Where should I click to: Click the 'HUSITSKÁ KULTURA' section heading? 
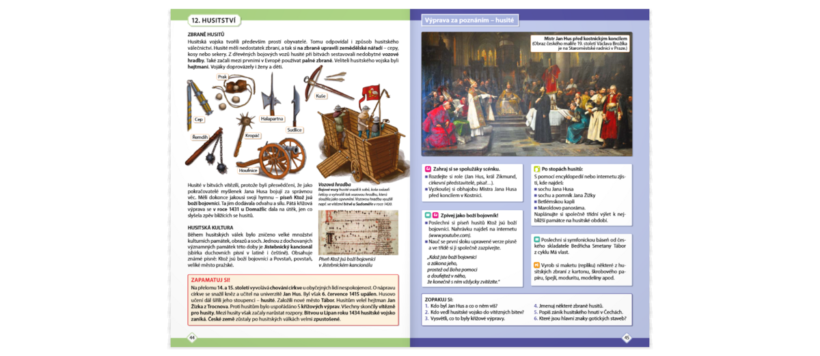coord(210,227)
